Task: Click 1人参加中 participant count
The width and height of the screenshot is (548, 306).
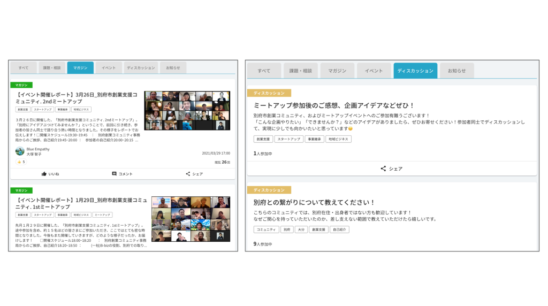Action: tap(263, 154)
